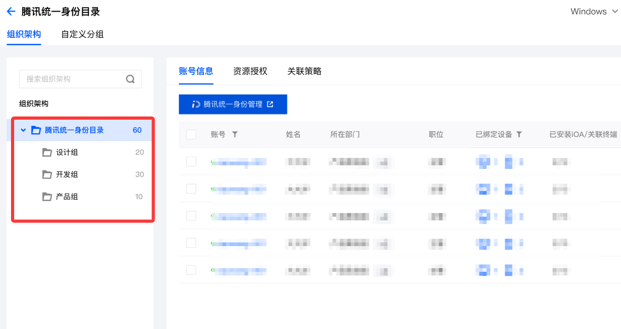Click the 开发组 folder icon
Screen dimensions: 621x329
47,174
